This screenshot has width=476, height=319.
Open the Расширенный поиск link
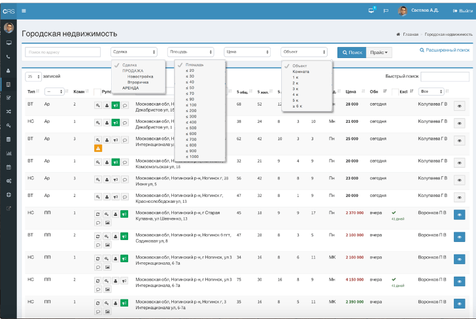445,50
